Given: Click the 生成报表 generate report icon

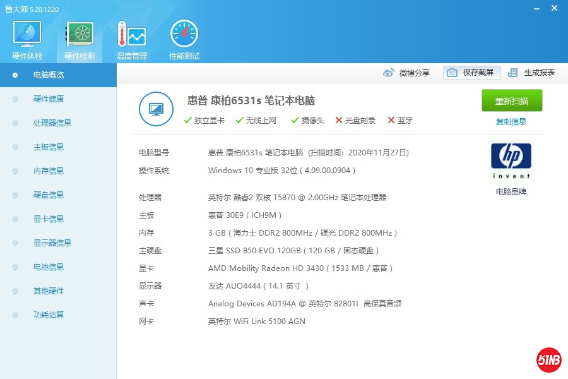Looking at the screenshot, I should pos(513,73).
